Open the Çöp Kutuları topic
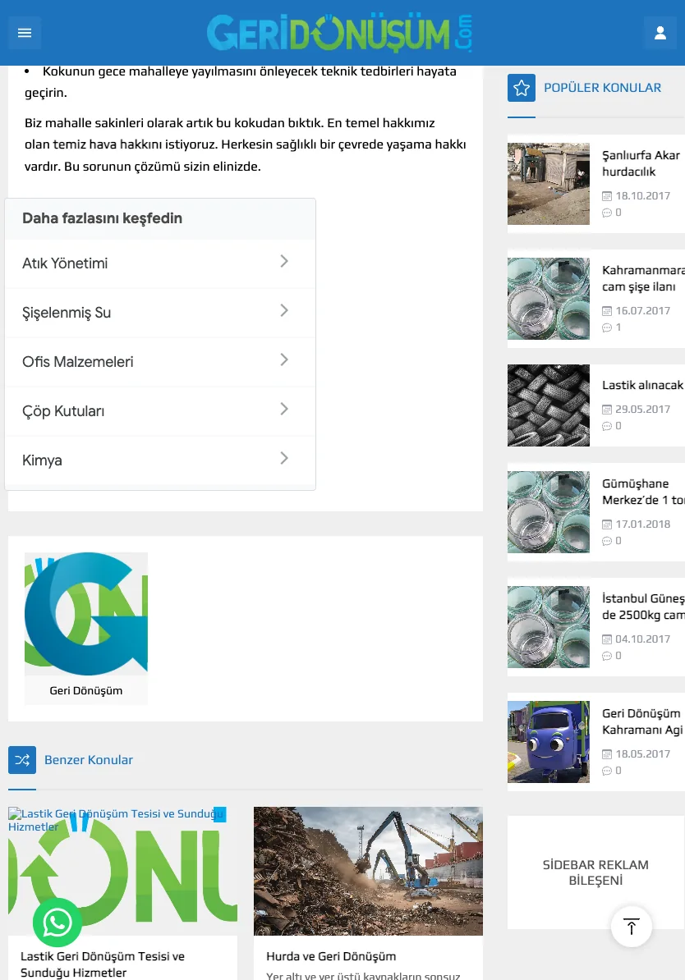Screen dimensions: 685x980 click(160, 412)
